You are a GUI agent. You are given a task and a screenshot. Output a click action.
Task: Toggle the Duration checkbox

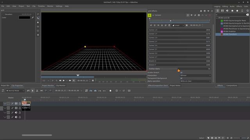point(4,14)
